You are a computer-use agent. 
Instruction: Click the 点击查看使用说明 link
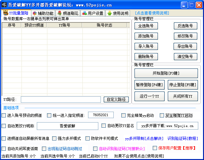[x=152, y=13]
